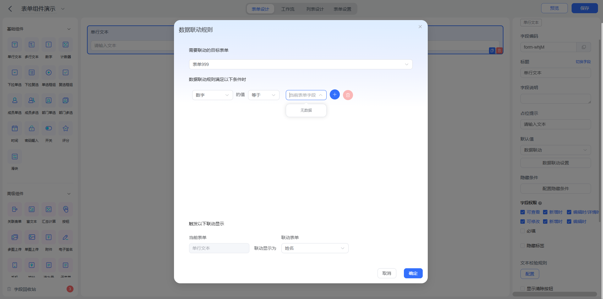Toggle 编辑时/详情时 checkbox
The height and width of the screenshot is (299, 603).
(x=569, y=212)
